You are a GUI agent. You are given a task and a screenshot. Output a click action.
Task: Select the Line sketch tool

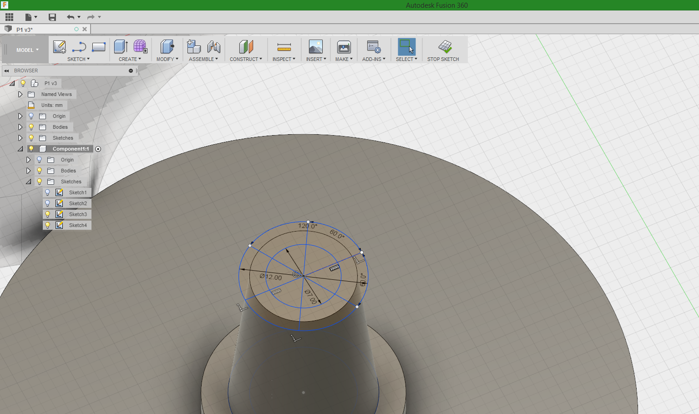79,47
